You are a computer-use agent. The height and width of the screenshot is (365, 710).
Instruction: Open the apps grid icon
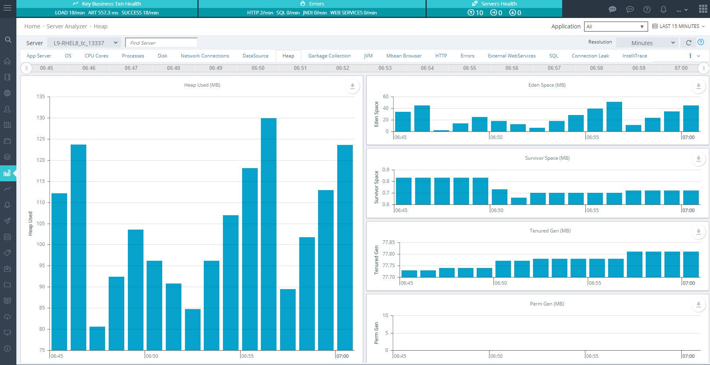(703, 9)
